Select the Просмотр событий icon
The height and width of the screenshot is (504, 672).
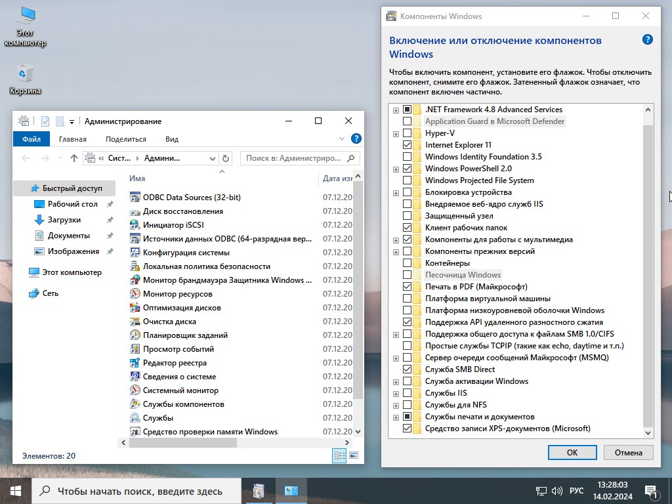click(x=135, y=349)
